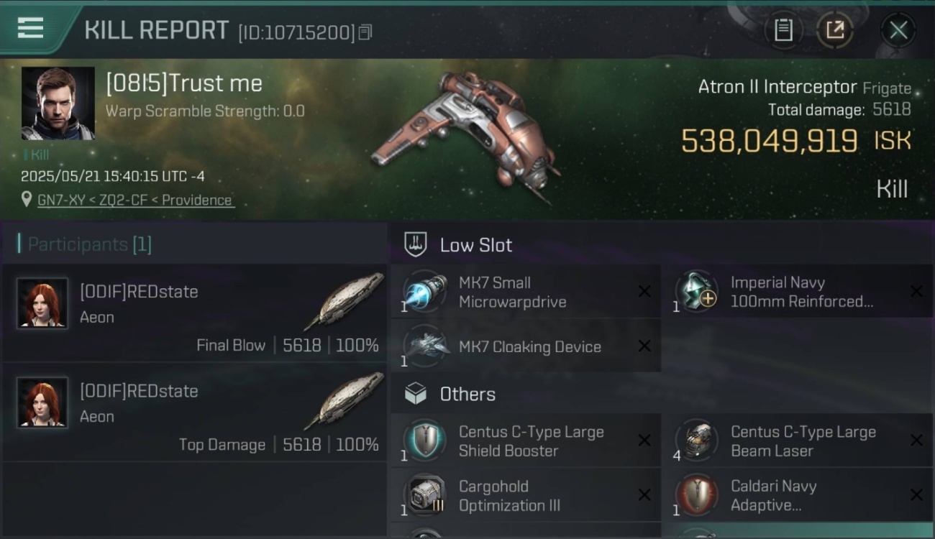This screenshot has width=935, height=539.
Task: Select the MK7 Cloaking Device icon
Action: (x=424, y=346)
